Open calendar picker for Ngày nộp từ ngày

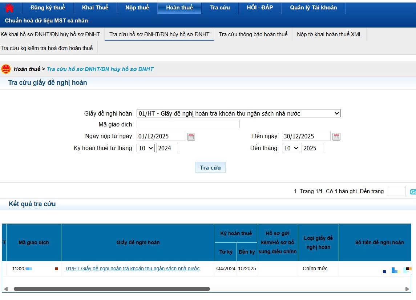click(191, 137)
